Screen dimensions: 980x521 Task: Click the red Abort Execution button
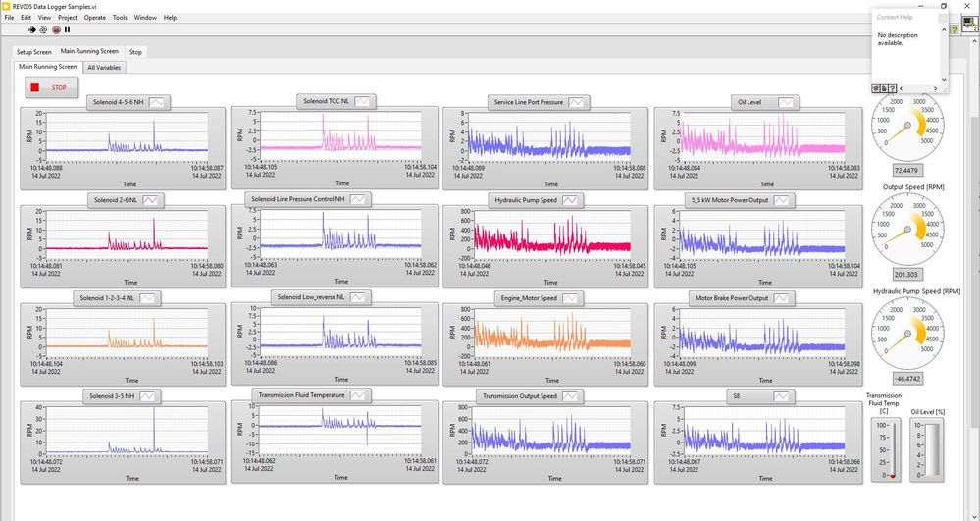pyautogui.click(x=56, y=29)
